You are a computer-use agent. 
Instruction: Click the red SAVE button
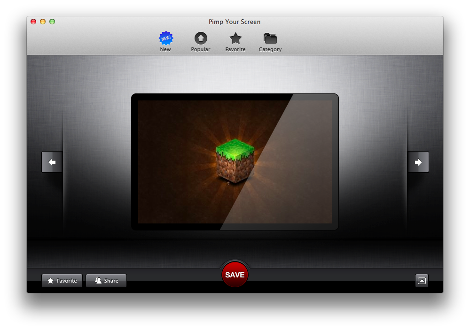pyautogui.click(x=235, y=275)
